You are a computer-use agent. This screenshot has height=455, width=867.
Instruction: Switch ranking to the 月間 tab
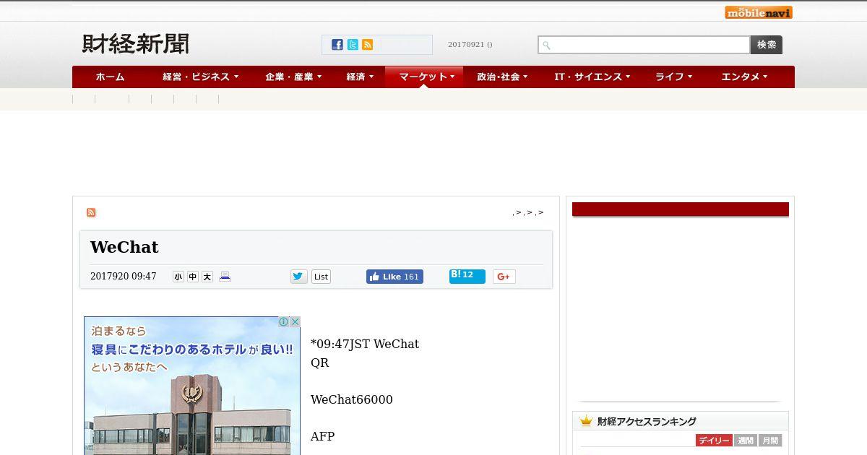(x=770, y=441)
